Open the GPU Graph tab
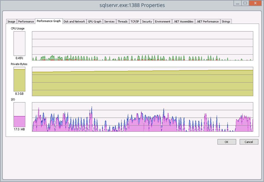Screen dimensions: 264x182 coord(95,22)
